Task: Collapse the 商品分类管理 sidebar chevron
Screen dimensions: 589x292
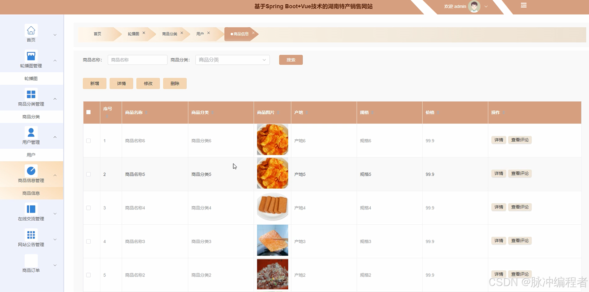Action: coord(55,99)
